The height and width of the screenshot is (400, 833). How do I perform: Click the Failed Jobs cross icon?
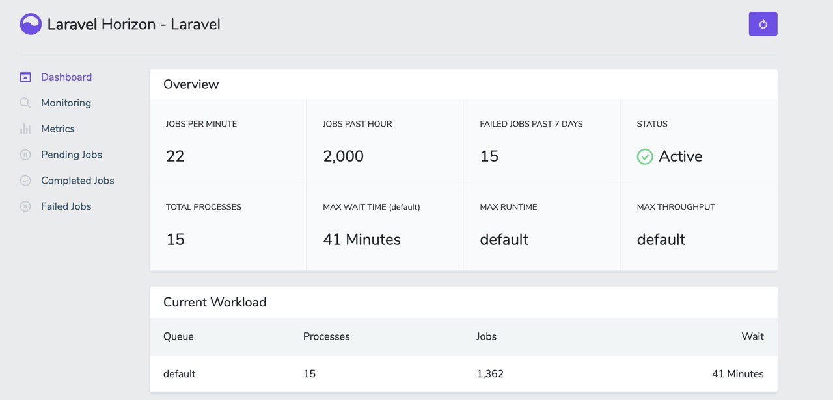(x=25, y=206)
